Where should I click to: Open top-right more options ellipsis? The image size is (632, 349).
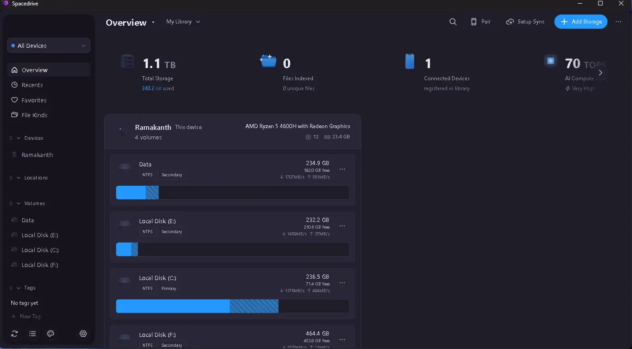618,22
